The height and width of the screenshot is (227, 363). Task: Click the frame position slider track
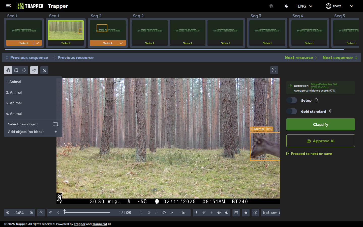87,213
